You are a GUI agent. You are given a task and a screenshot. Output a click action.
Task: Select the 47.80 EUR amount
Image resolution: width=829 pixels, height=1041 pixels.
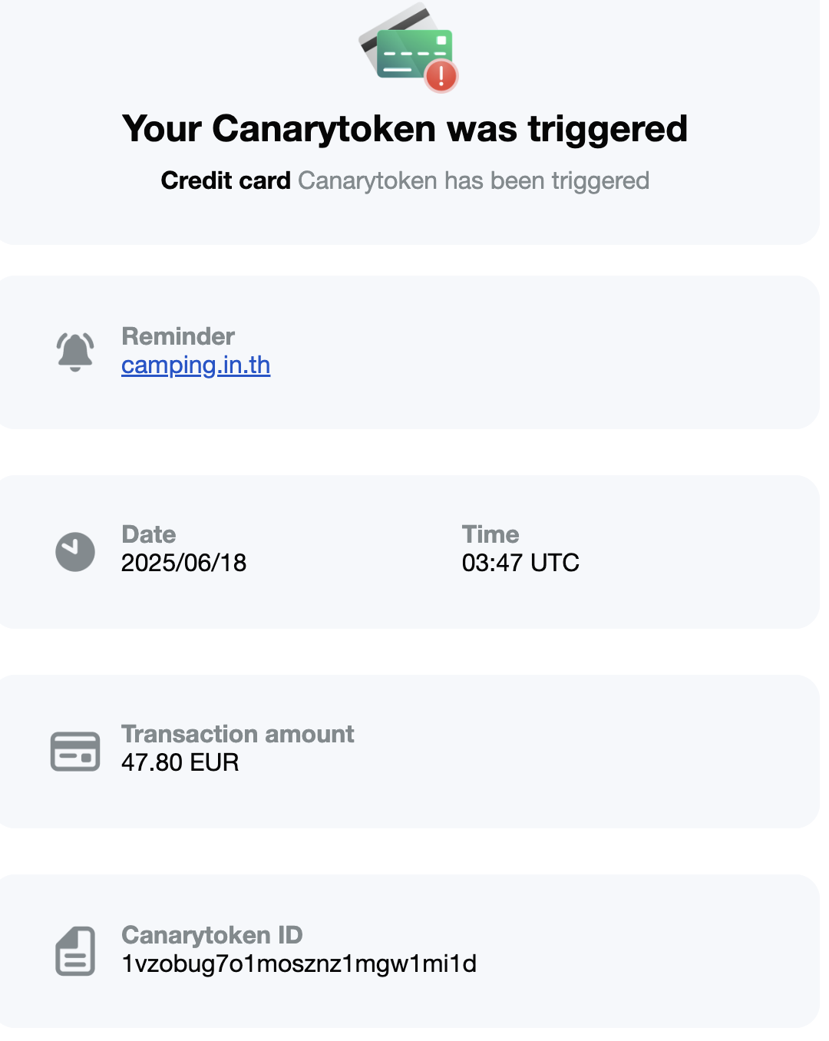(180, 762)
